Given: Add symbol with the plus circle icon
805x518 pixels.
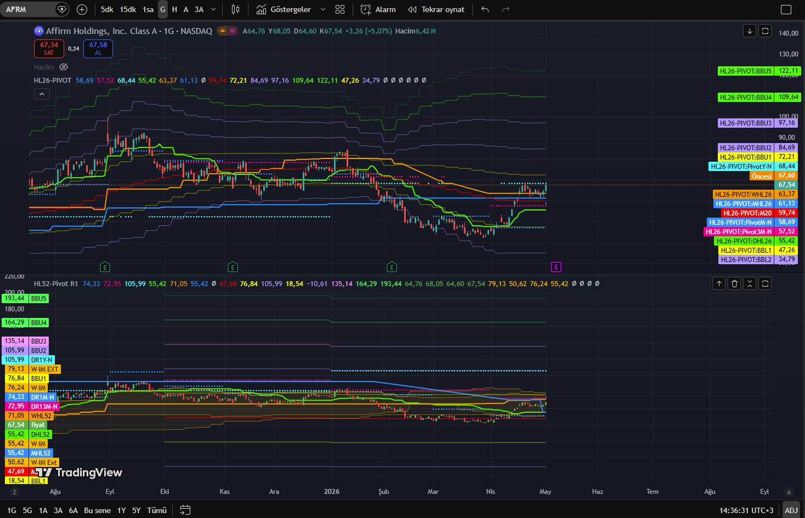Looking at the screenshot, I should click(x=82, y=9).
